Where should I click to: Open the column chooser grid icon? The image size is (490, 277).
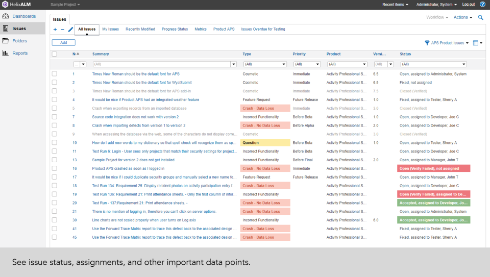pyautogui.click(x=475, y=43)
